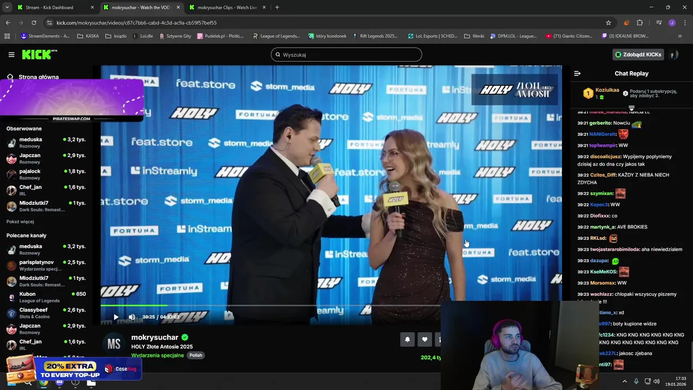Seek along the video progress bar
The image size is (693, 390).
pyautogui.click(x=271, y=306)
